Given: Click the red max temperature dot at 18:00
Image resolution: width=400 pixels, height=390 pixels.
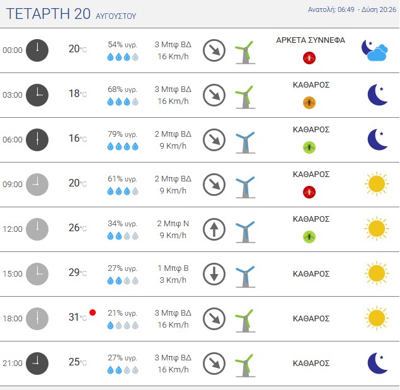Looking at the screenshot, I should pyautogui.click(x=93, y=313).
